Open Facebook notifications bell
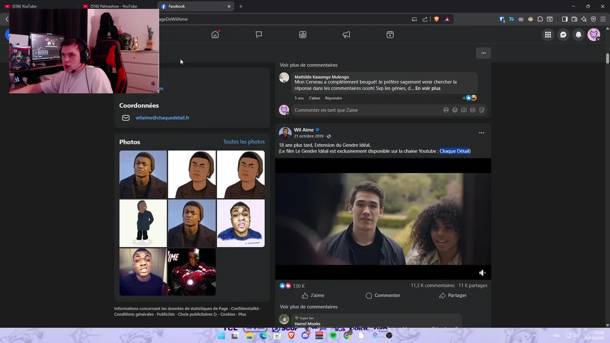 click(579, 34)
